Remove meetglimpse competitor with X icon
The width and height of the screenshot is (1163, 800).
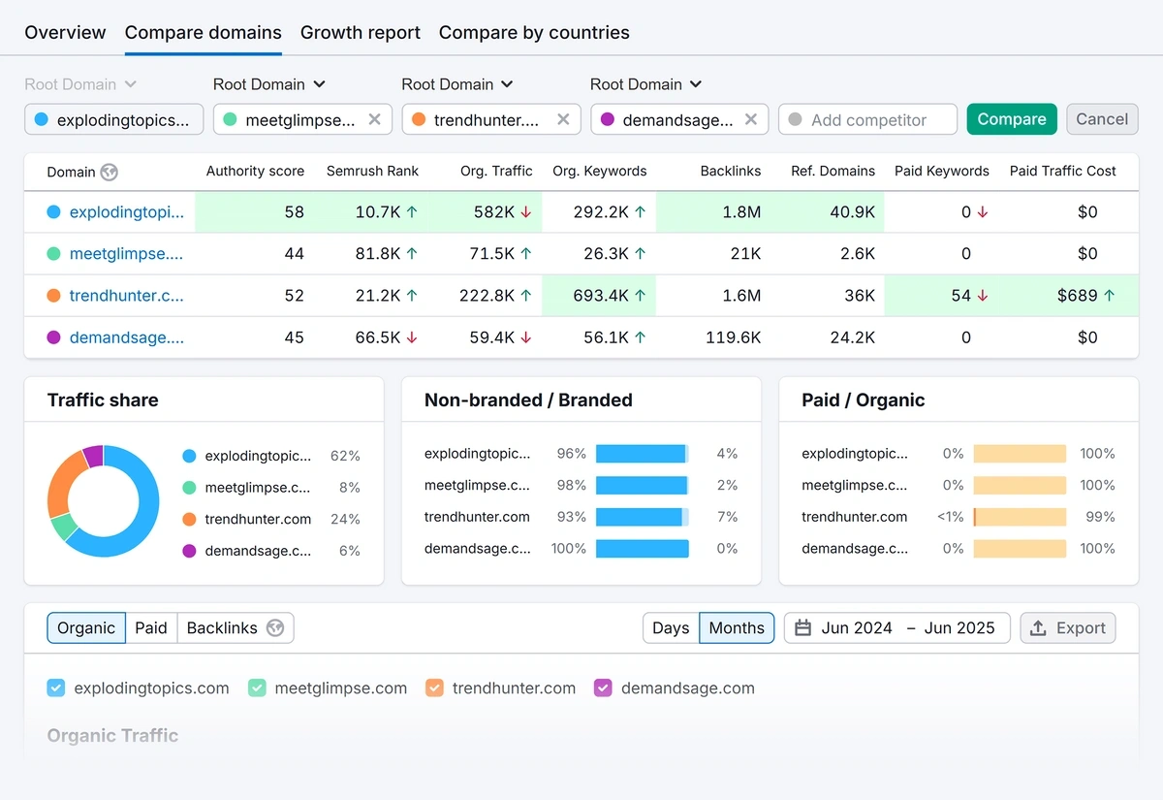click(375, 119)
